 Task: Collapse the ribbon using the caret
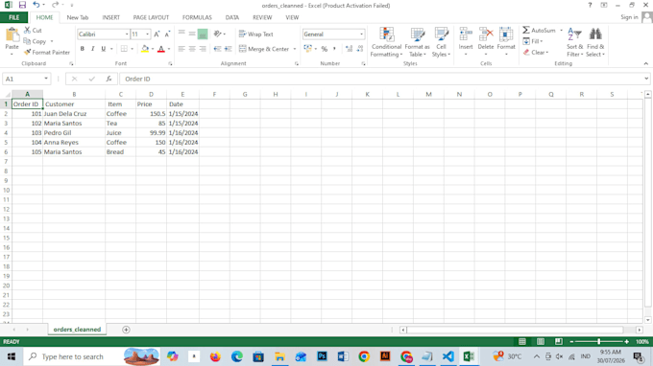tap(646, 63)
